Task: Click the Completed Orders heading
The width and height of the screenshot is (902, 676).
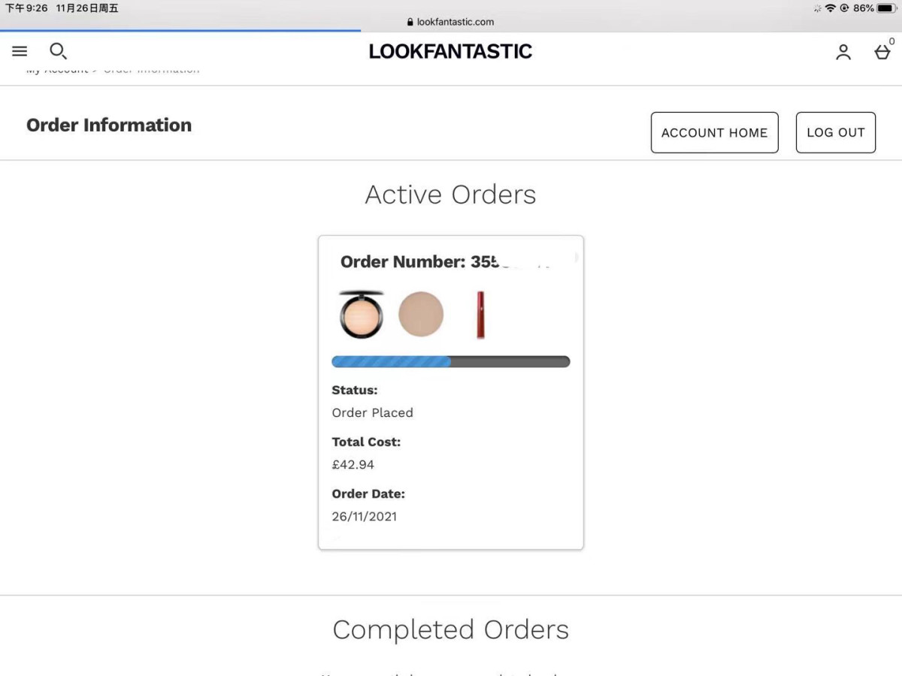Action: [x=450, y=629]
